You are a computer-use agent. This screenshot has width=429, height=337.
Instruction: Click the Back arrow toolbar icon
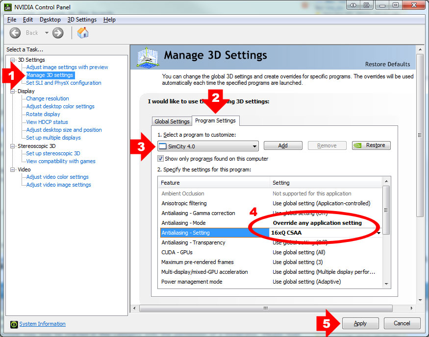(x=15, y=33)
